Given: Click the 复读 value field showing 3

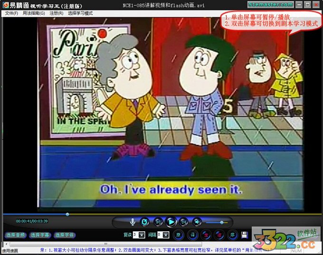Looking at the screenshot, I should pyautogui.click(x=136, y=235).
